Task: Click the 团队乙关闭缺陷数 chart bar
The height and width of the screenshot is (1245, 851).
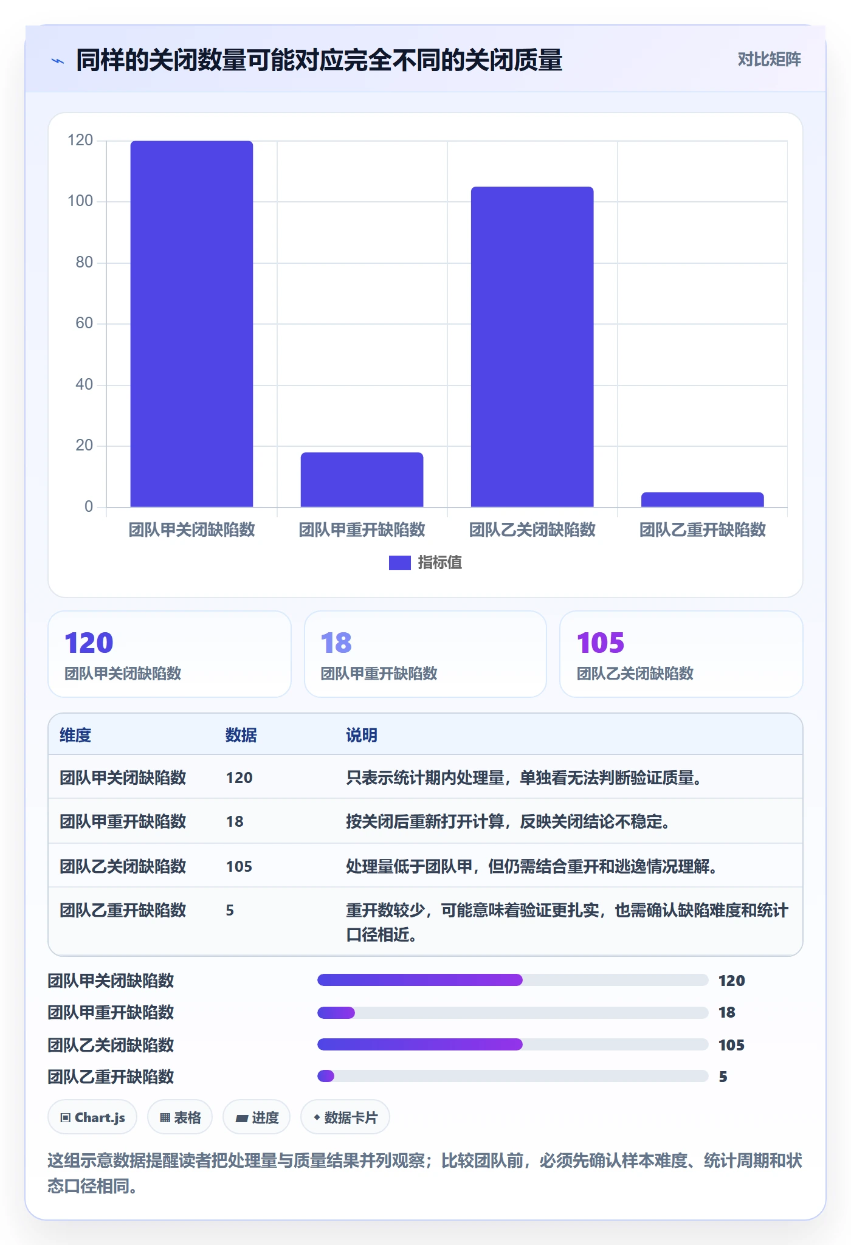Action: point(532,347)
